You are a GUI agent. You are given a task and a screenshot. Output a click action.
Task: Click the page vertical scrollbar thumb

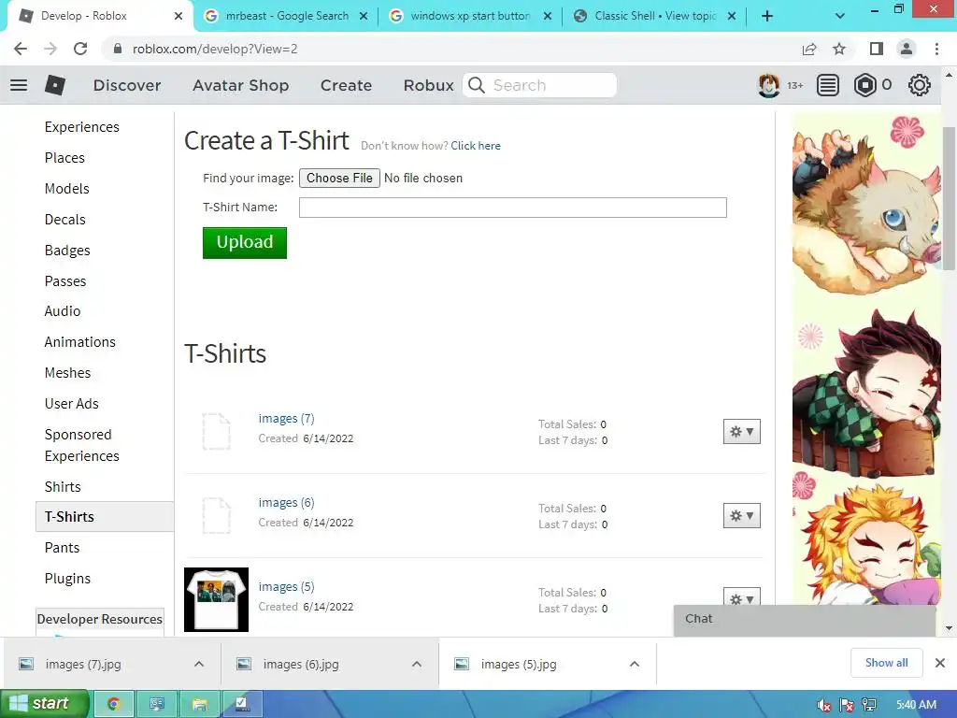tap(949, 198)
